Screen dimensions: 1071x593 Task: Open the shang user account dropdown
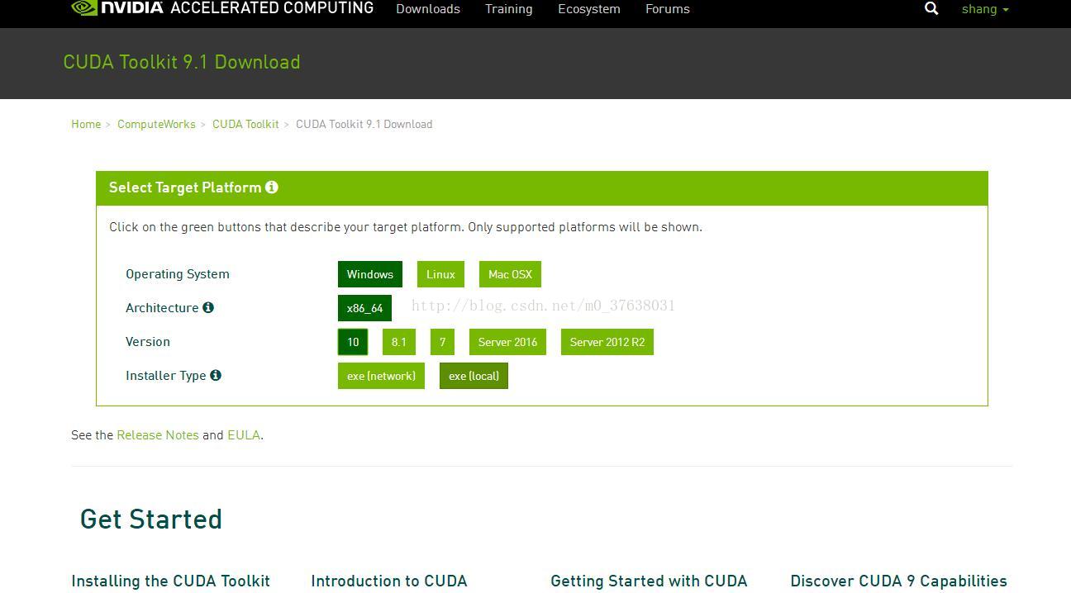(x=985, y=9)
